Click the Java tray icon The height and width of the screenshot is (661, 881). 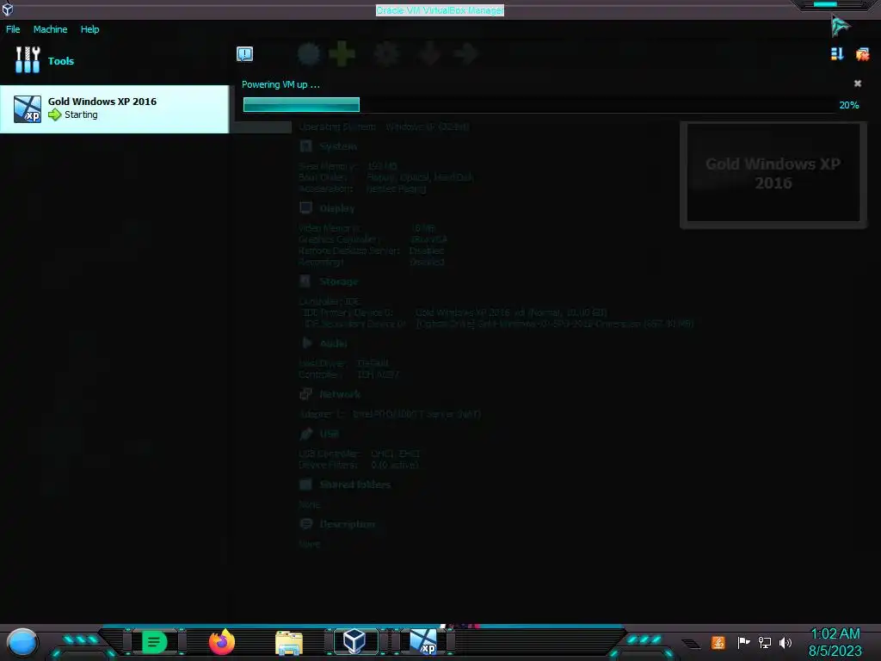718,642
